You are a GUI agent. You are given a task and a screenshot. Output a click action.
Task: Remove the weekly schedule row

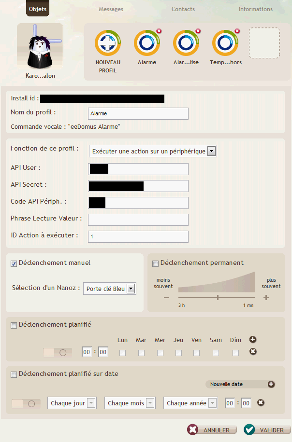click(x=253, y=351)
